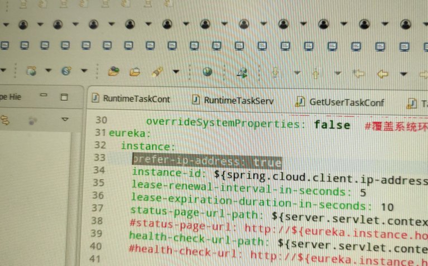Screen dimensions: 428x266
Task: Click line number 33 in gutter
Action: [99, 157]
